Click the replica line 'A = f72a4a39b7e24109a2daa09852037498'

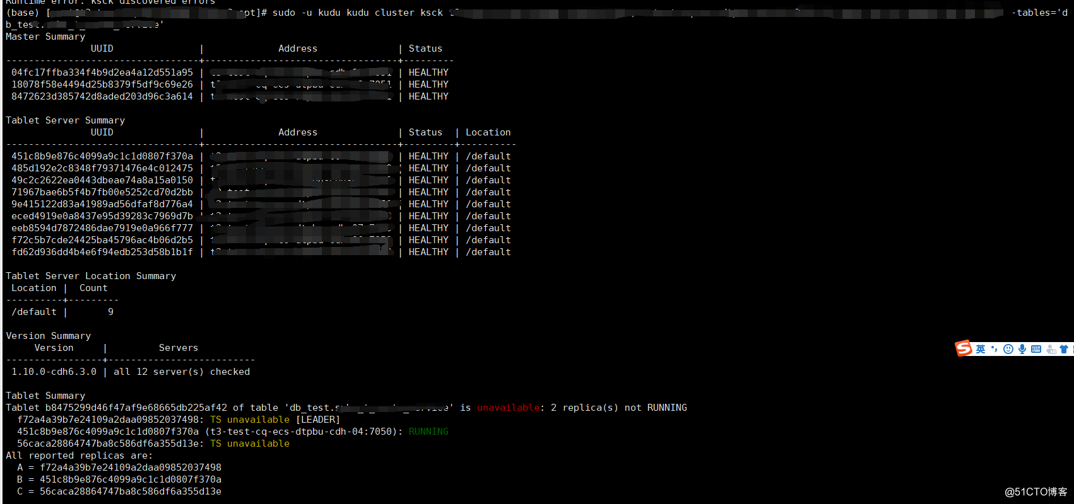pyautogui.click(x=119, y=467)
